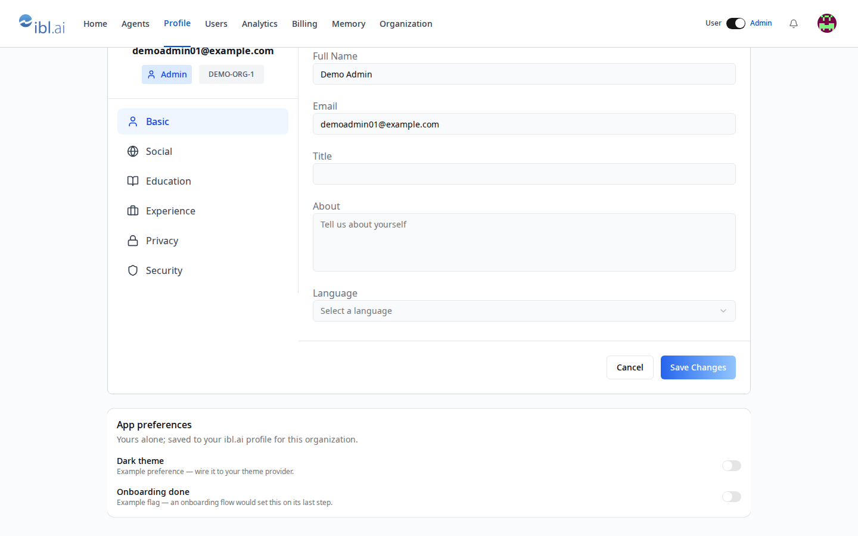Viewport: 858px width, 536px height.
Task: Open the Analytics tab
Action: (260, 24)
